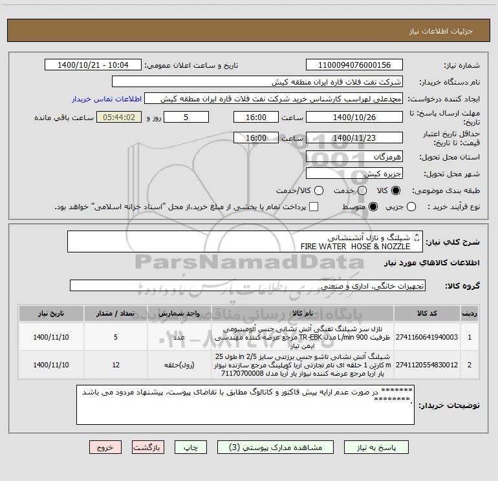Click the خروج exit button
This screenshot has height=481, width=498.
pyautogui.click(x=105, y=447)
